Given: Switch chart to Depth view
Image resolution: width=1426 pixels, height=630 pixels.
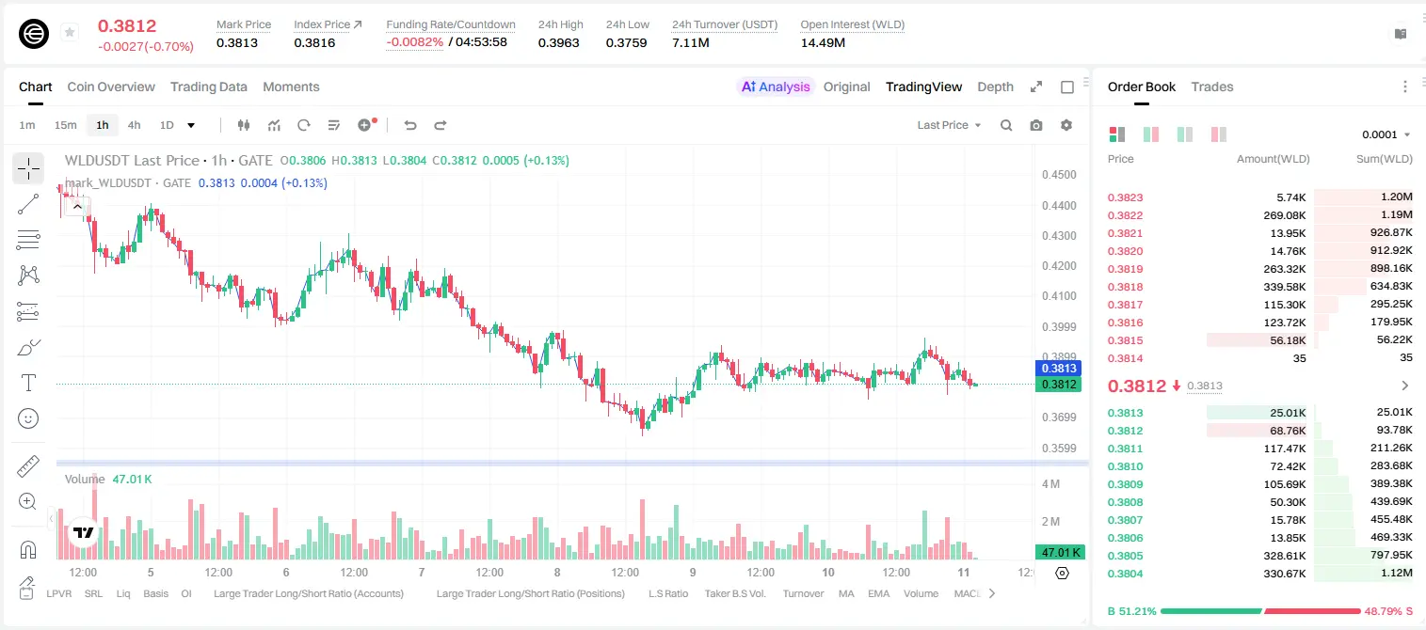Looking at the screenshot, I should (995, 87).
